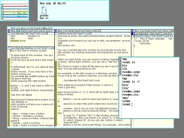184x138 pixels.
Task: Click Dump in acme's top tag
Action: [x=44, y=28]
